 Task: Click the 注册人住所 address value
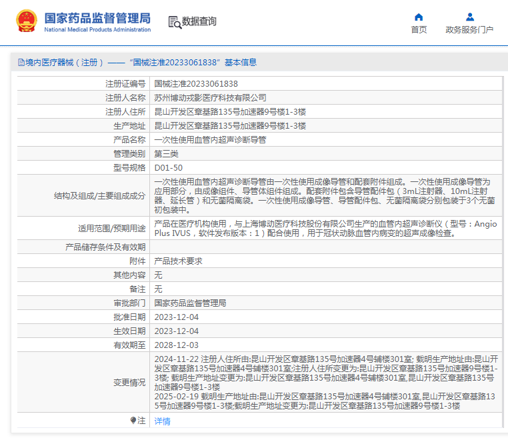tap(230, 112)
